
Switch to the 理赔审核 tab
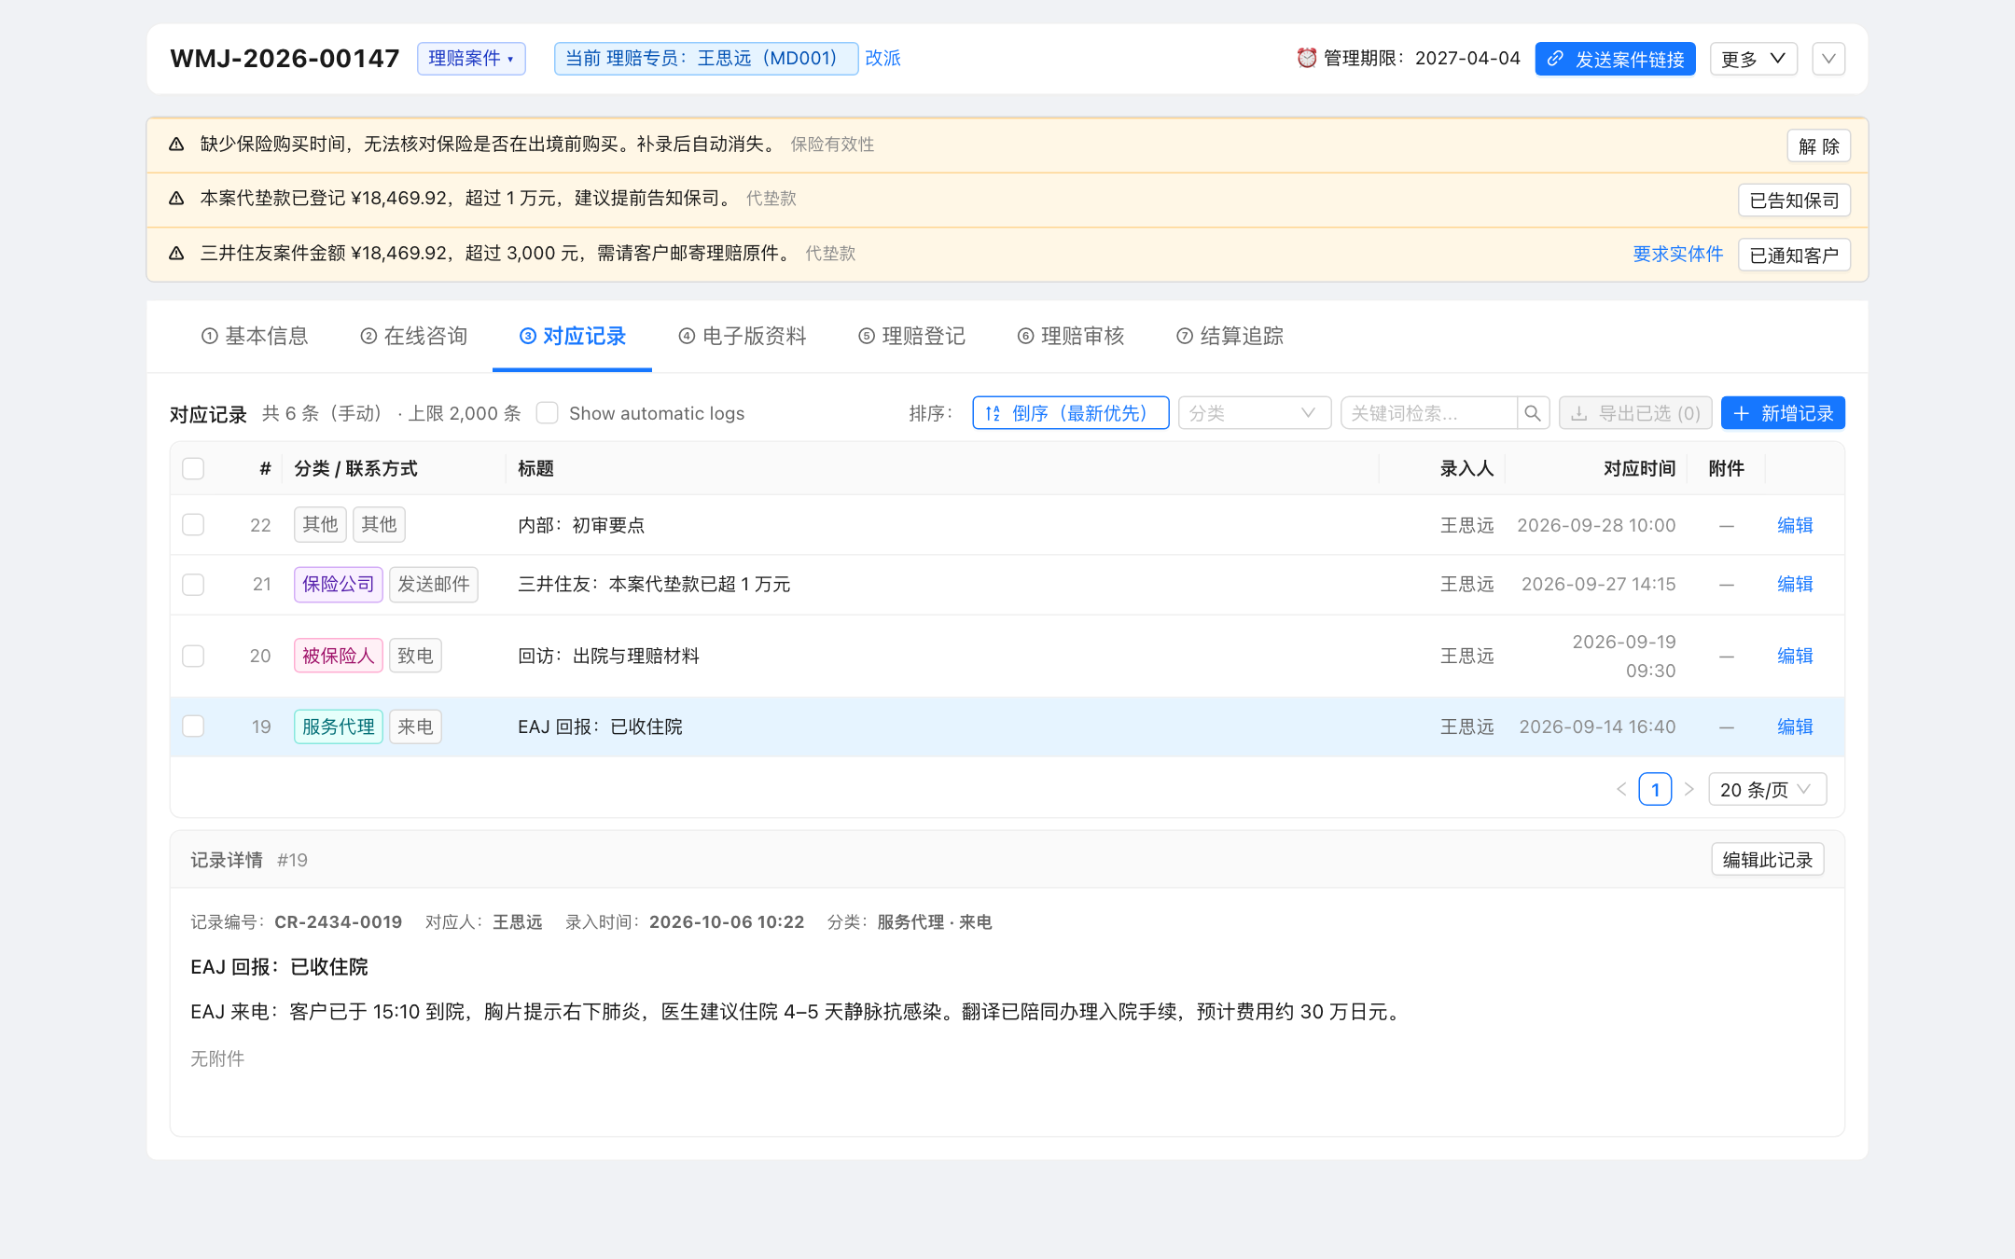1071,336
